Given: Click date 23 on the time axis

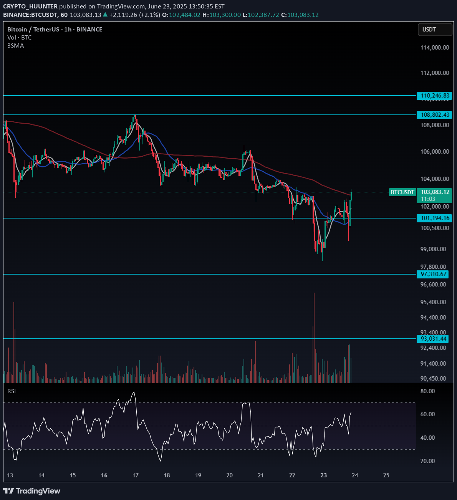Looking at the screenshot, I should pyautogui.click(x=324, y=475).
